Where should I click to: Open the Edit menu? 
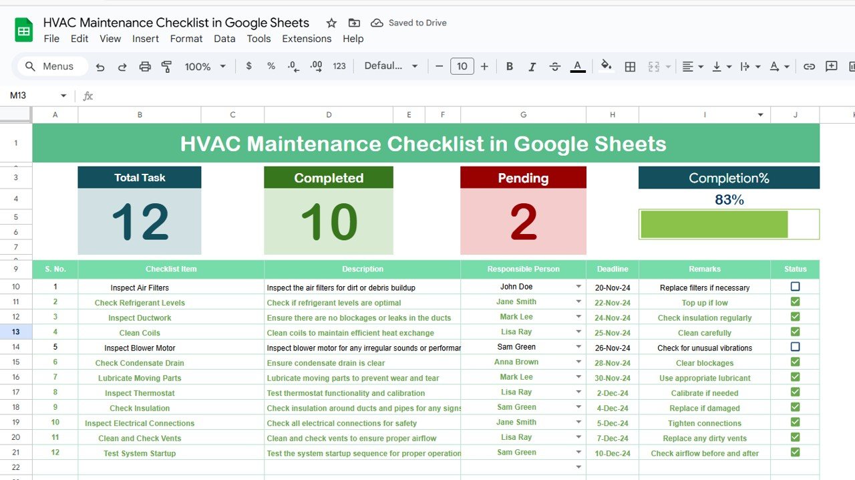pos(79,39)
